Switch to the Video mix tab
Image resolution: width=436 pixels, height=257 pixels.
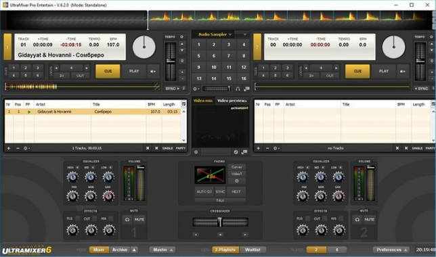click(203, 101)
